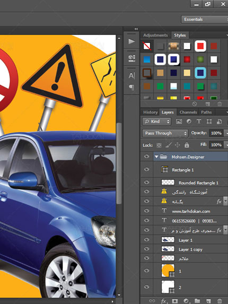Click Delete layer trash icon
The width and height of the screenshot is (228, 304).
tap(220, 301)
